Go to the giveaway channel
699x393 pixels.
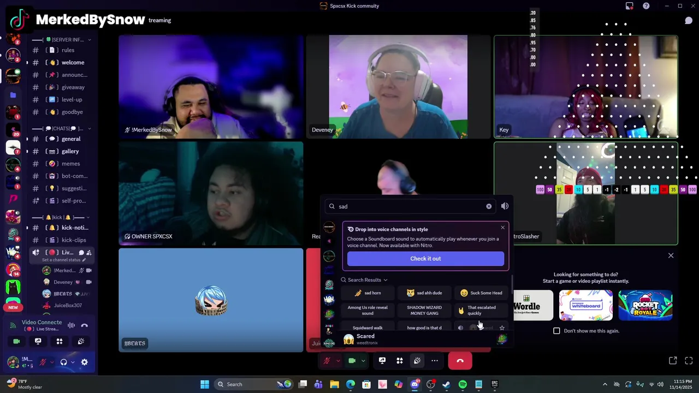[x=61, y=87]
